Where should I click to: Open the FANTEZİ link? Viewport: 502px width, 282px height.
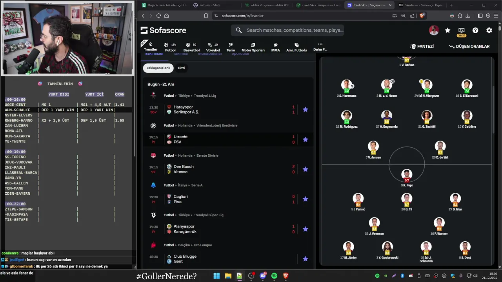[422, 46]
